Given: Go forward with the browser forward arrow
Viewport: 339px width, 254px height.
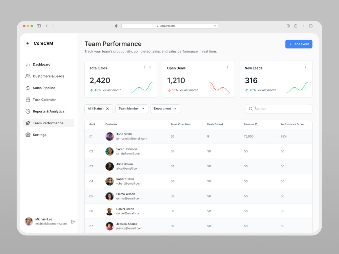Looking at the screenshot, I should click(53, 26).
